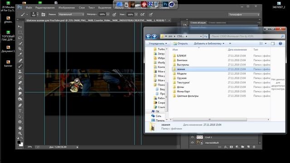Click the Explorer help button
Image resolution: width=290 pixels, height=163 pixels.
click(x=280, y=43)
